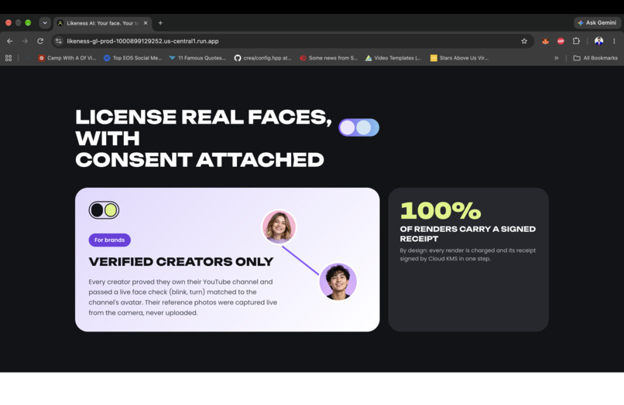Screen dimensions: 624x405
Task: Open the Extensions puzzle icon
Action: (576, 41)
